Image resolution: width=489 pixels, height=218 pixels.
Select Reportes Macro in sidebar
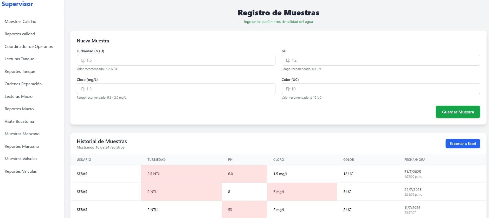tap(19, 109)
